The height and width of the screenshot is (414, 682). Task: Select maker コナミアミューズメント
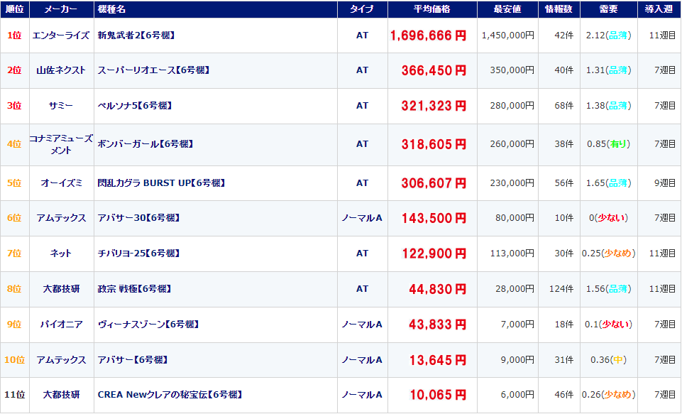(x=61, y=144)
